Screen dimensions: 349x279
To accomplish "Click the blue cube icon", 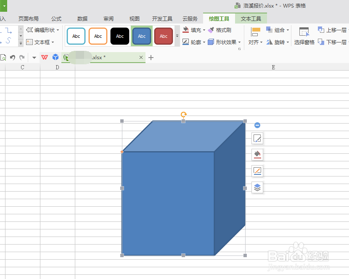I will pos(56,57).
